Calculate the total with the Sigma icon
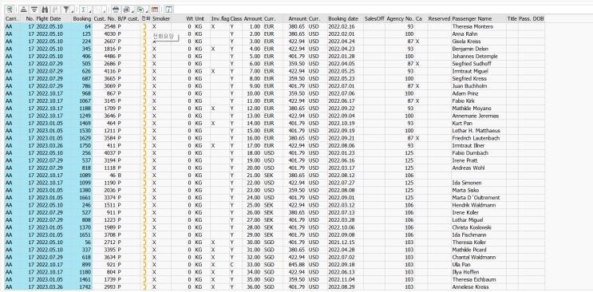This screenshot has height=292, width=593. (84, 10)
